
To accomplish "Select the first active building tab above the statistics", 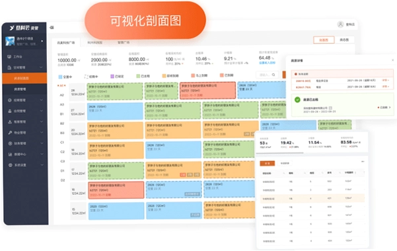I will coord(66,42).
